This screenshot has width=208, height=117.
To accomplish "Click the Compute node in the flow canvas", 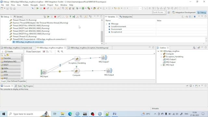I will click(x=76, y=71).
